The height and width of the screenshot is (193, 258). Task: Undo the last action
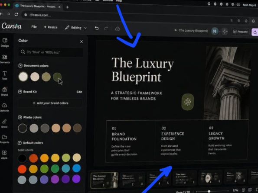97,28
